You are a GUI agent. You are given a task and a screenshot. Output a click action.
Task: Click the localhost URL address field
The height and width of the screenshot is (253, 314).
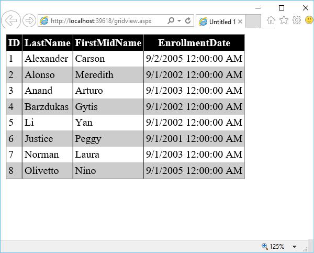(x=105, y=21)
